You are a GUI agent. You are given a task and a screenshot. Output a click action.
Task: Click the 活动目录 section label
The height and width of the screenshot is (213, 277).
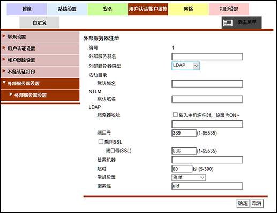pos(98,75)
